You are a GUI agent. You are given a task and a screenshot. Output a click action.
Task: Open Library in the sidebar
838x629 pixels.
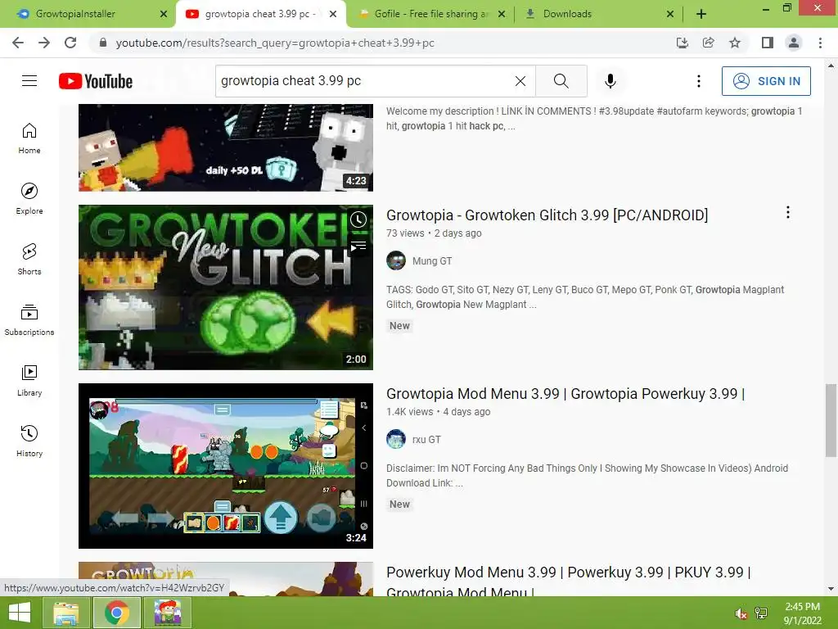(29, 380)
